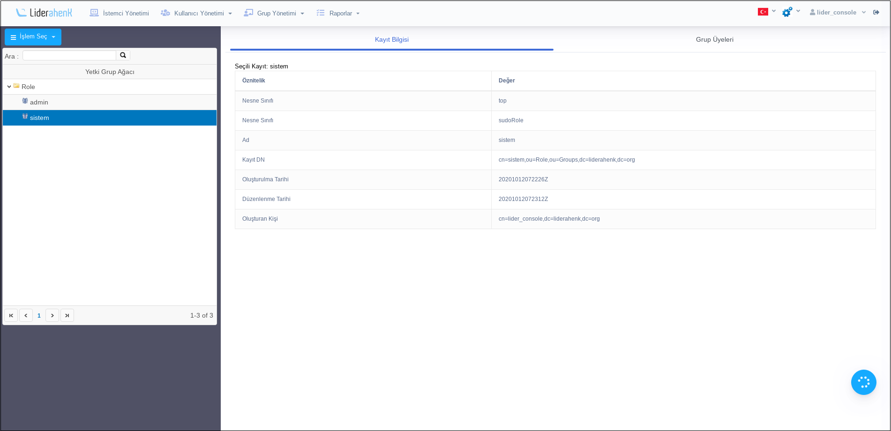Click the Ara search input field
The height and width of the screenshot is (431, 891).
tap(69, 55)
